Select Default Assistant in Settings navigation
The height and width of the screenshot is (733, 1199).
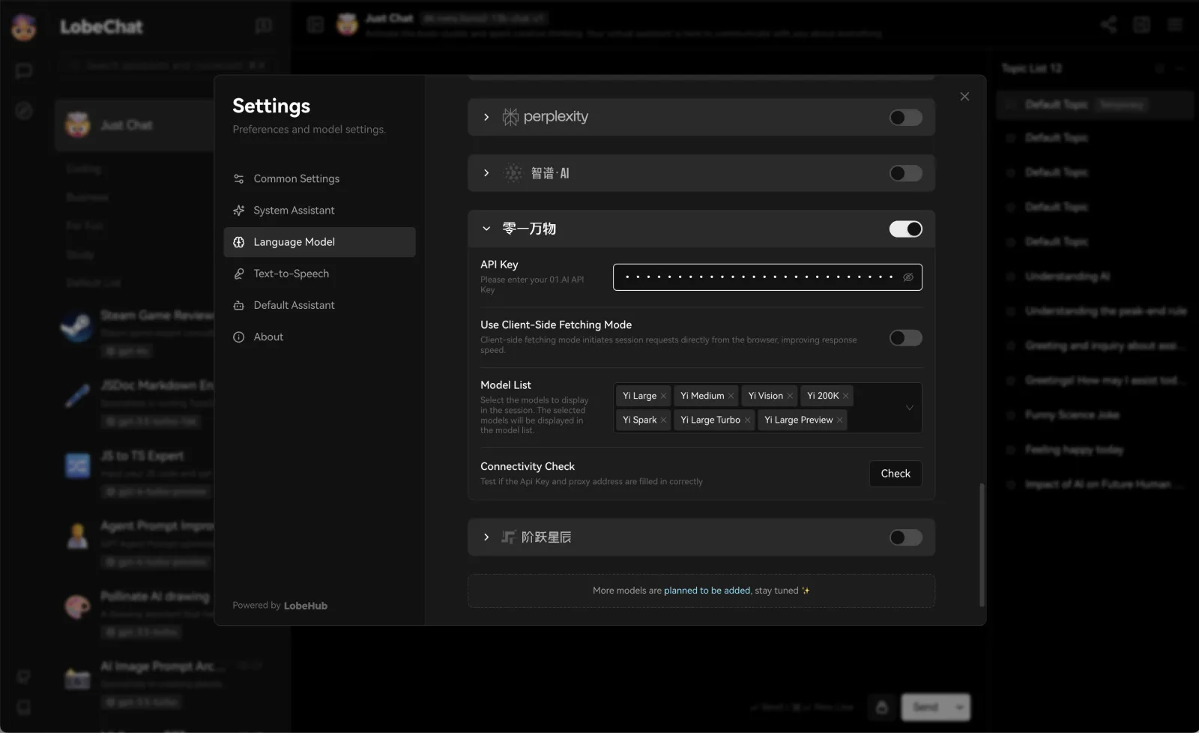(238, 305)
